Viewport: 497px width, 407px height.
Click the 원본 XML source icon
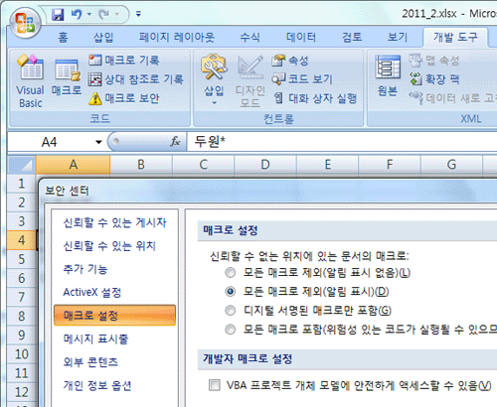click(388, 68)
